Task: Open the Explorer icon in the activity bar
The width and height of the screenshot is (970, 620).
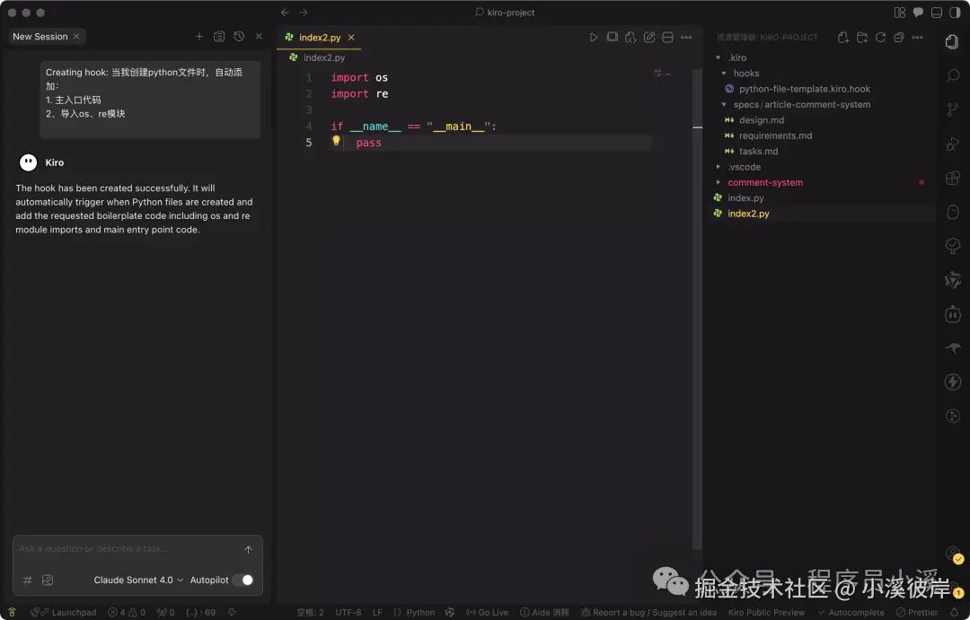Action: 952,41
